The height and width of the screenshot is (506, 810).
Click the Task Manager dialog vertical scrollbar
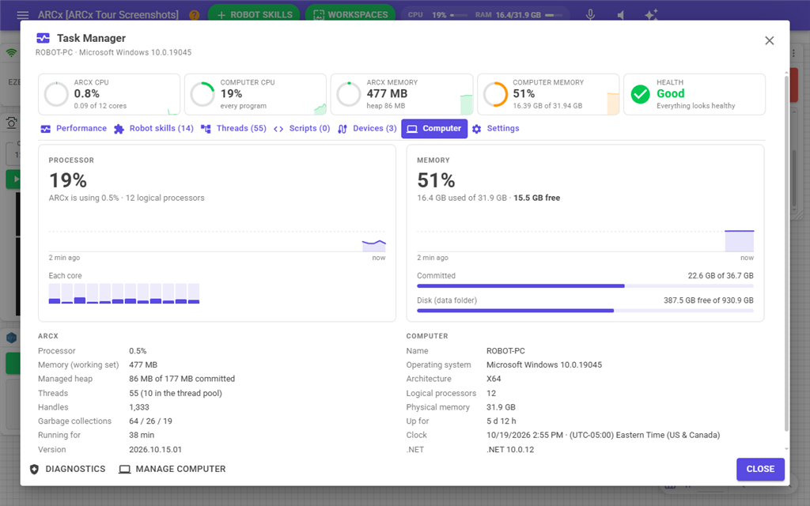(x=786, y=253)
